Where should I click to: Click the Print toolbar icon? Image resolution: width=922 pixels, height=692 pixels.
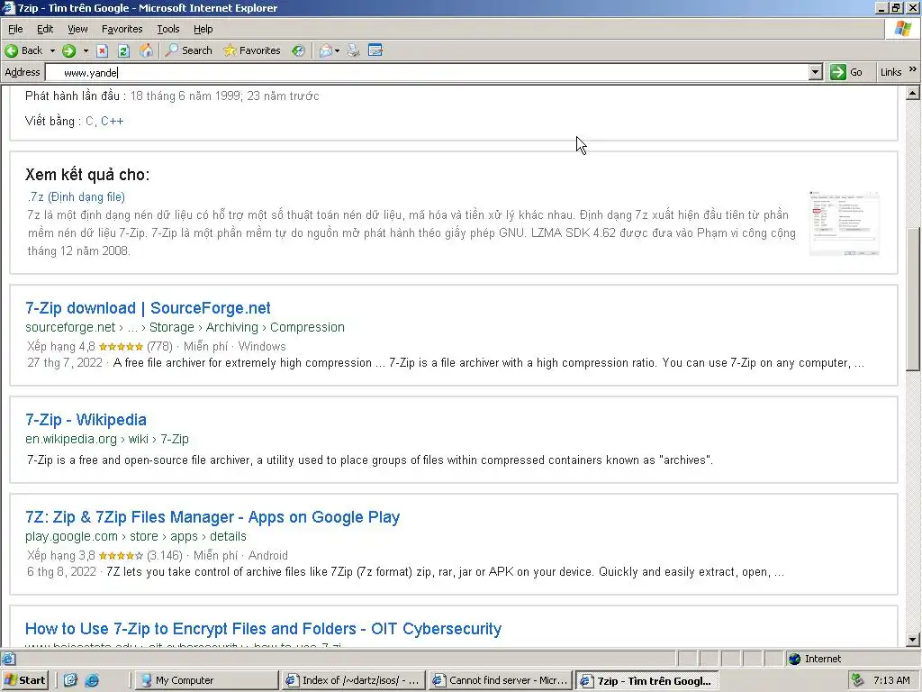[x=353, y=50]
